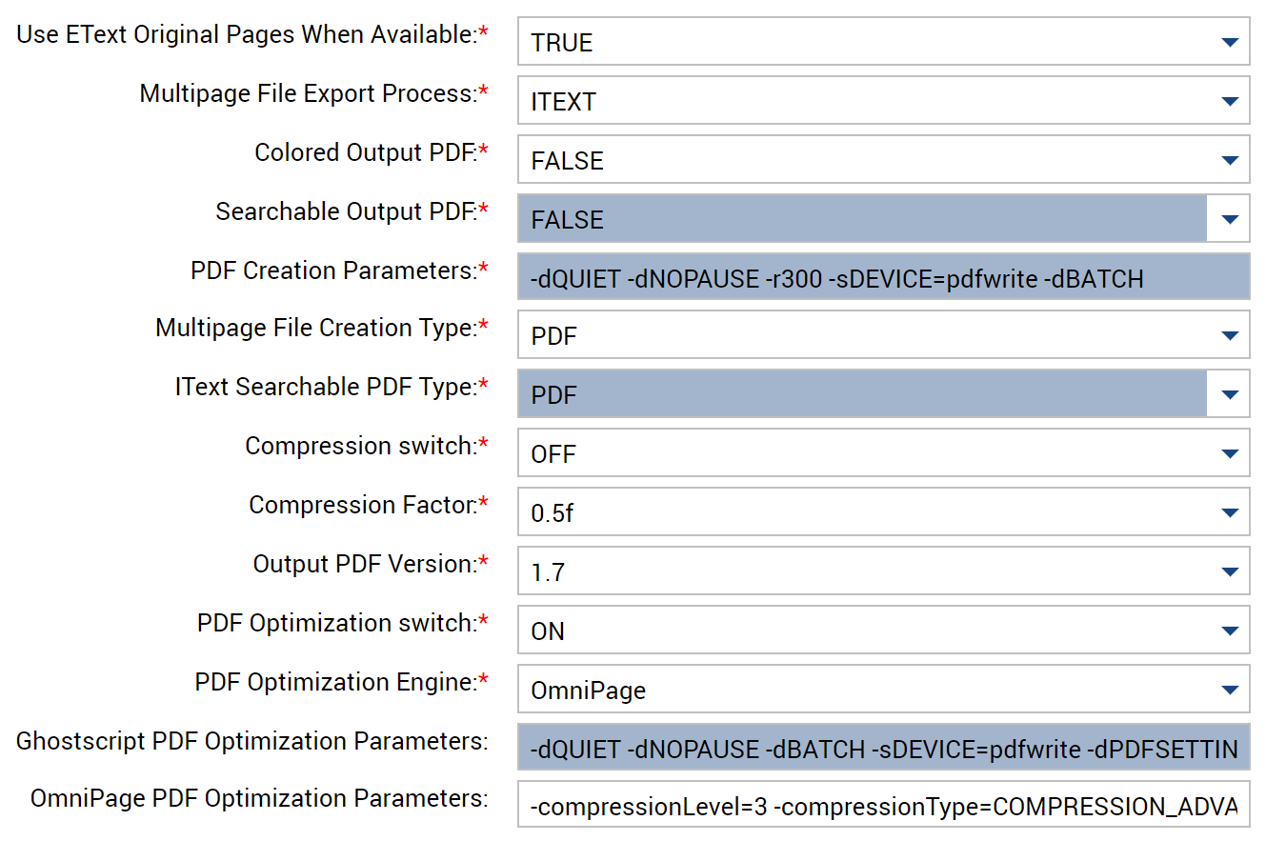Expand the Compression Factor selector

point(1230,512)
